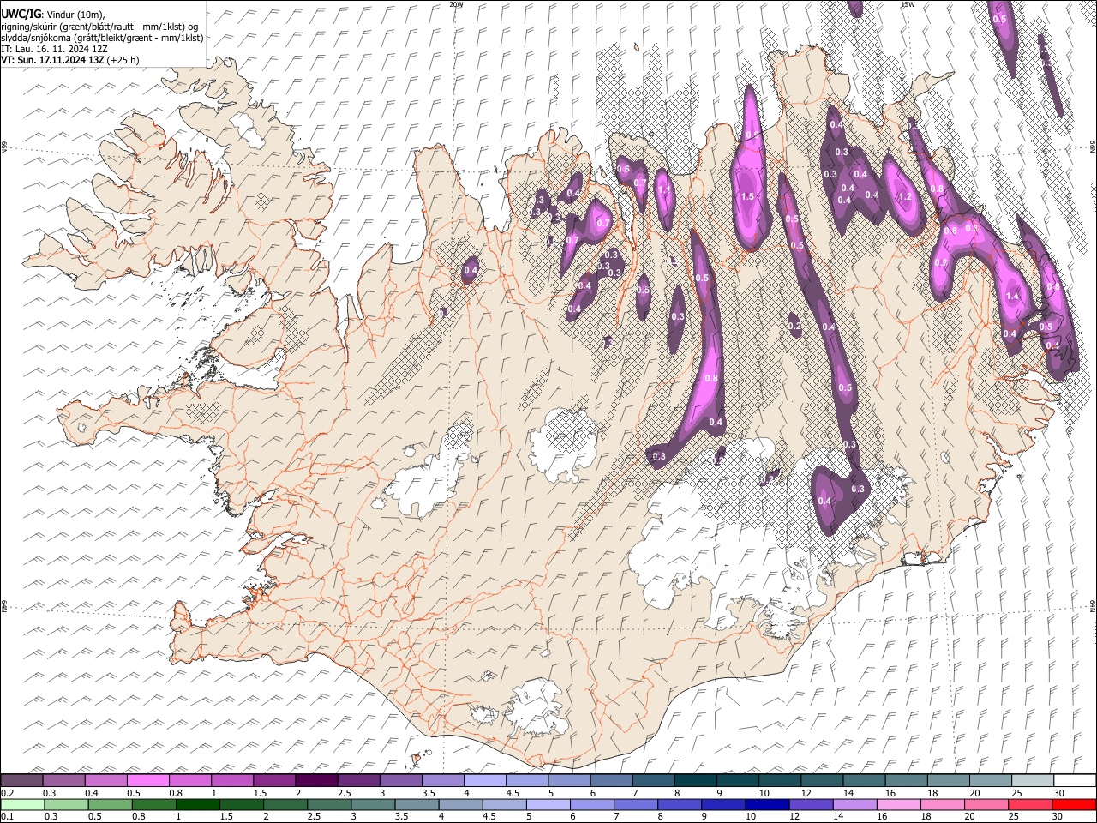
Task: Click the violet 12 swatch in the rain legend
Action: (x=811, y=804)
